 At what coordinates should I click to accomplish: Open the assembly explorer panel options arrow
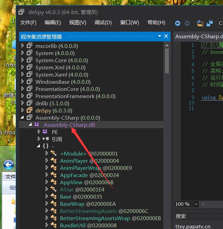(159, 36)
